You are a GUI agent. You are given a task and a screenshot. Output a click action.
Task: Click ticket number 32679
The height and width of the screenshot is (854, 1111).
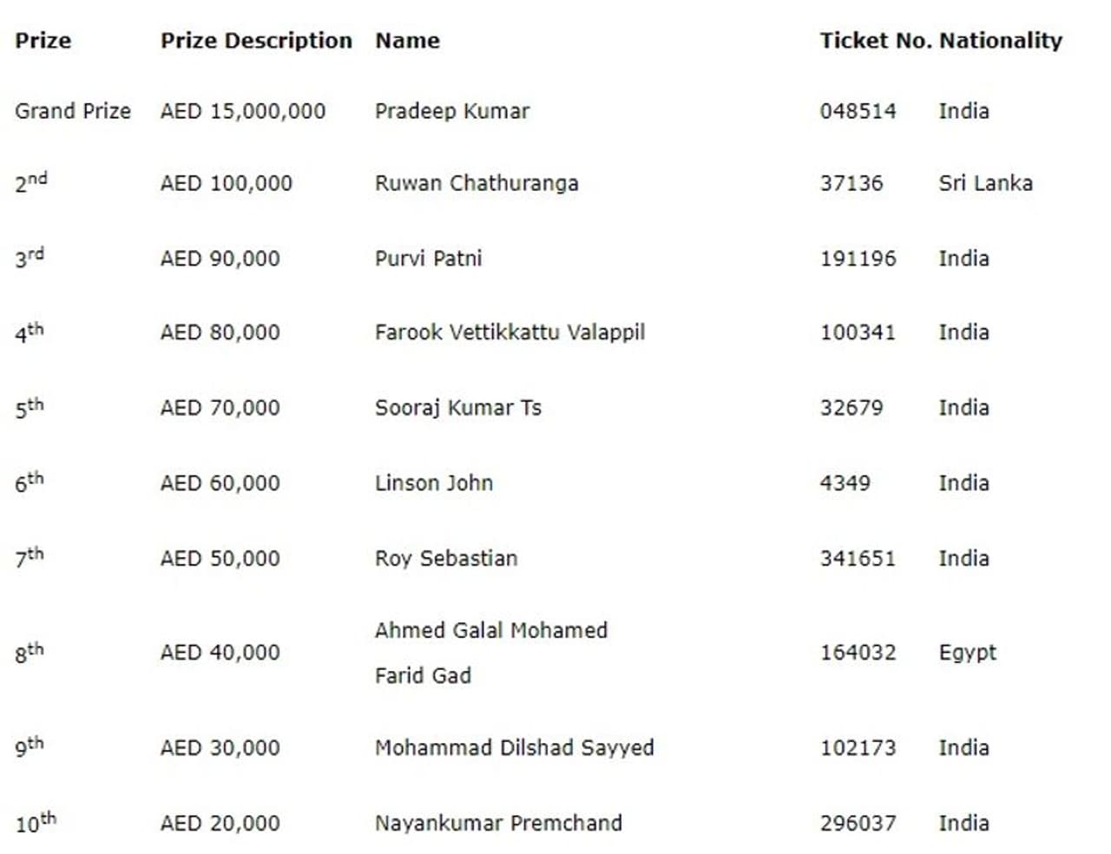[851, 408]
